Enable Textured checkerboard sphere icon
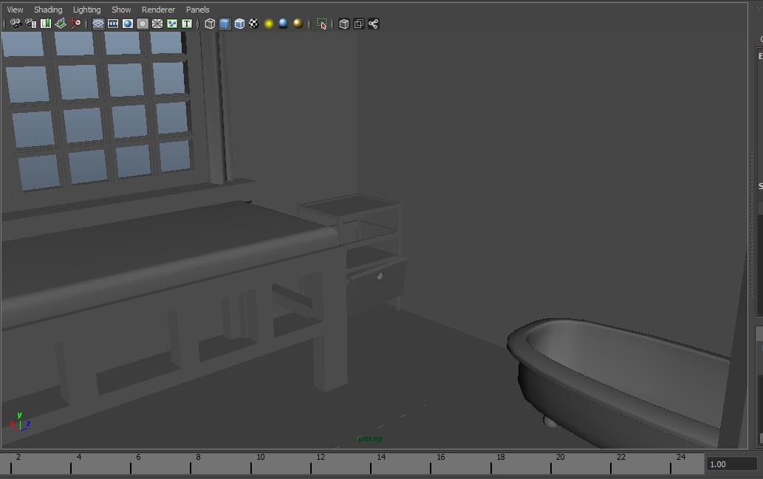 pos(254,24)
